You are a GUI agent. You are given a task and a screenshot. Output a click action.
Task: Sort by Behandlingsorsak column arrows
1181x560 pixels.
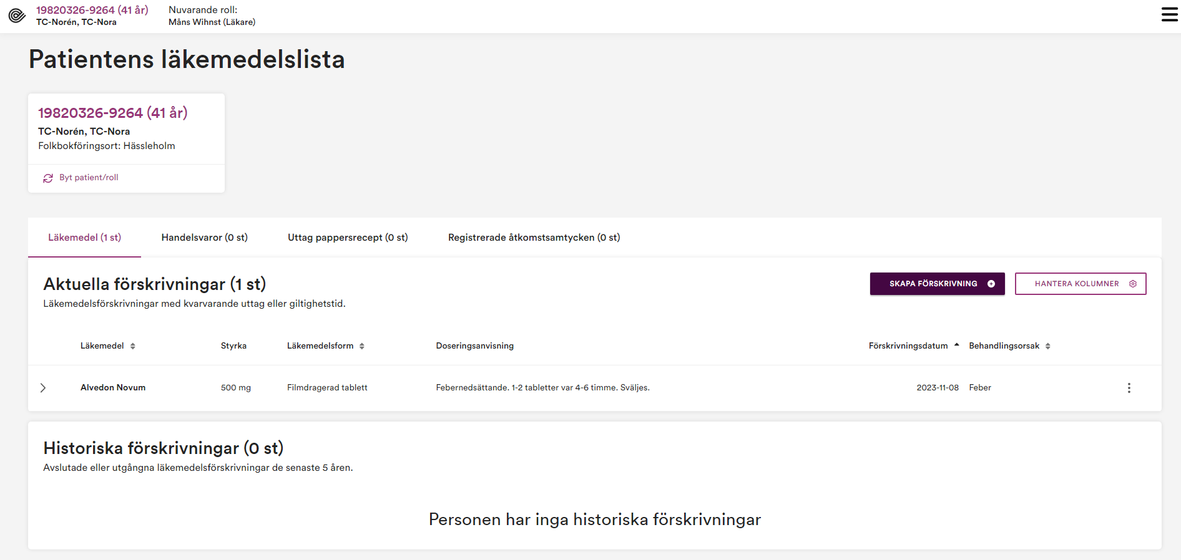(1048, 346)
